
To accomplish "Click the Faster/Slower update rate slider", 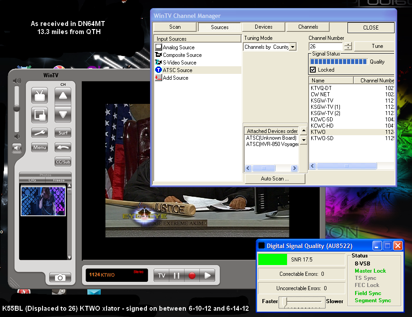I will point(302,301).
